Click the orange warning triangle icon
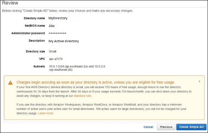The image size is (208, 133). pos(10,83)
